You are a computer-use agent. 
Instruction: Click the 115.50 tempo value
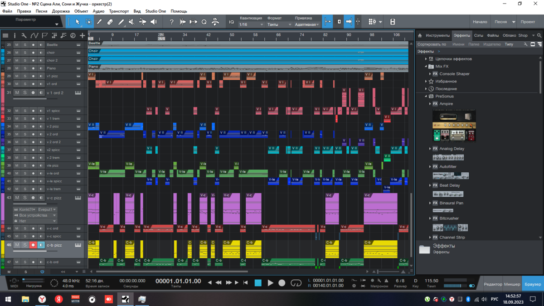(x=432, y=281)
